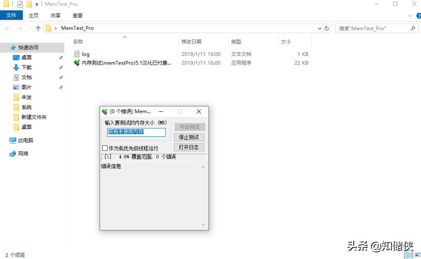
Task: Click the 名称 column sort chevron
Action: coord(125,36)
